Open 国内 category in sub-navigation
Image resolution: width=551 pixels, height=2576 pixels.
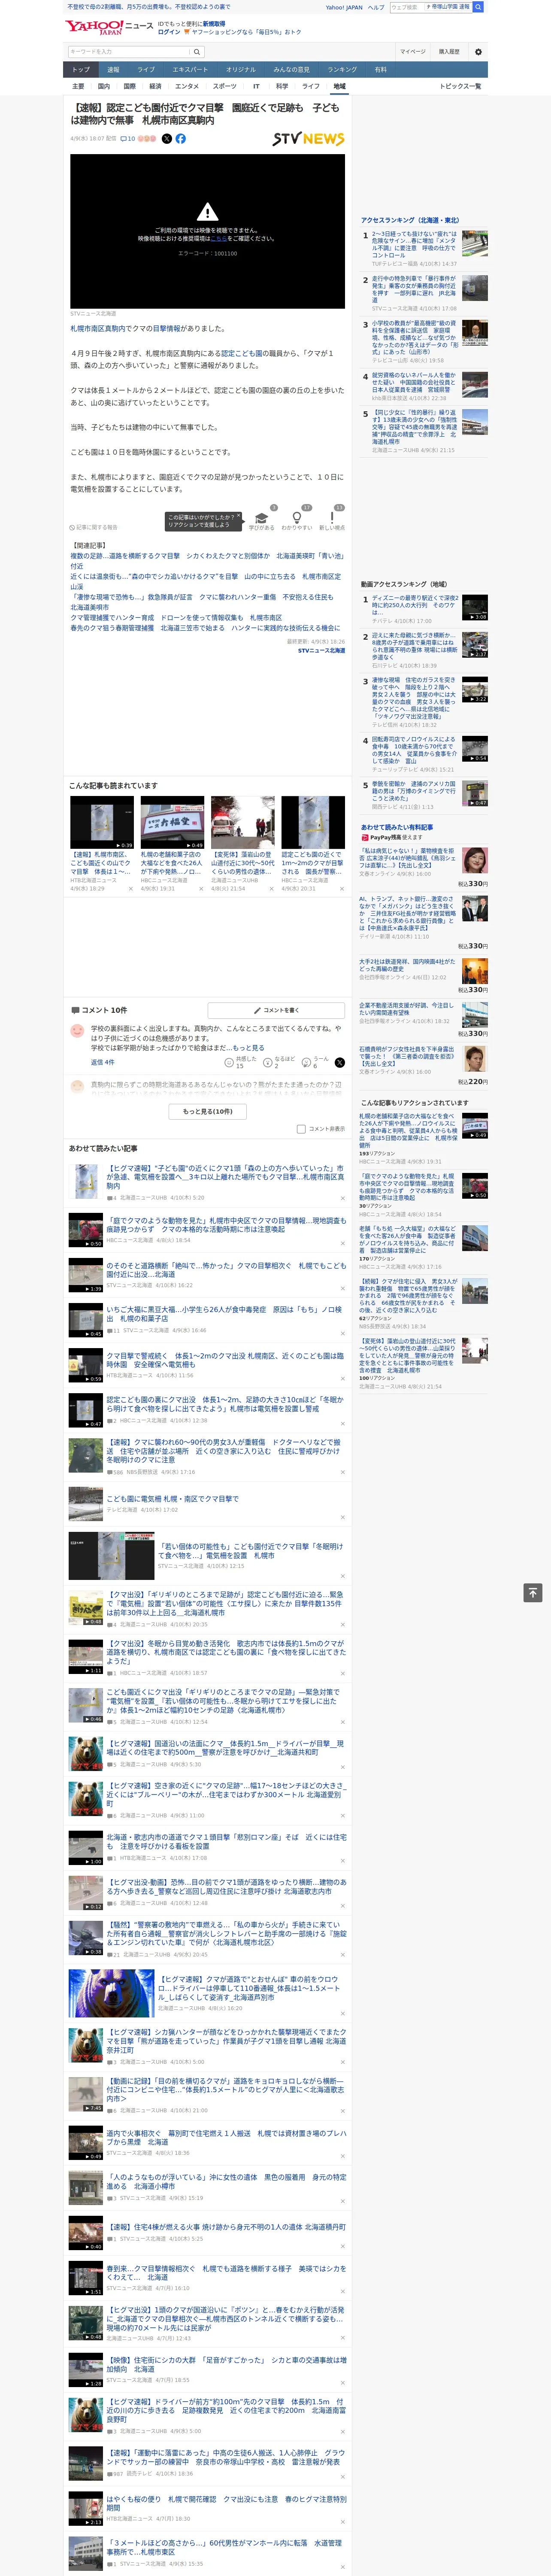(x=104, y=86)
